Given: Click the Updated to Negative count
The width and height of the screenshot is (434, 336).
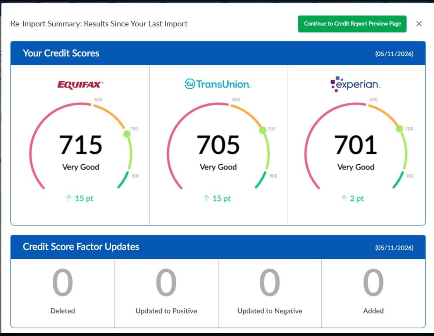Looking at the screenshot, I should click(269, 282).
